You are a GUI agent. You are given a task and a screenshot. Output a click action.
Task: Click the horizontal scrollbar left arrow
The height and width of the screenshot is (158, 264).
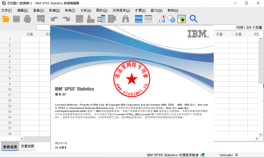22,138
